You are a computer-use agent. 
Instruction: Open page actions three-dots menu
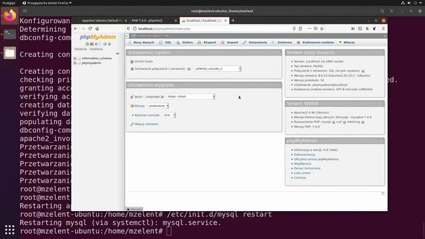pyautogui.click(x=309, y=29)
